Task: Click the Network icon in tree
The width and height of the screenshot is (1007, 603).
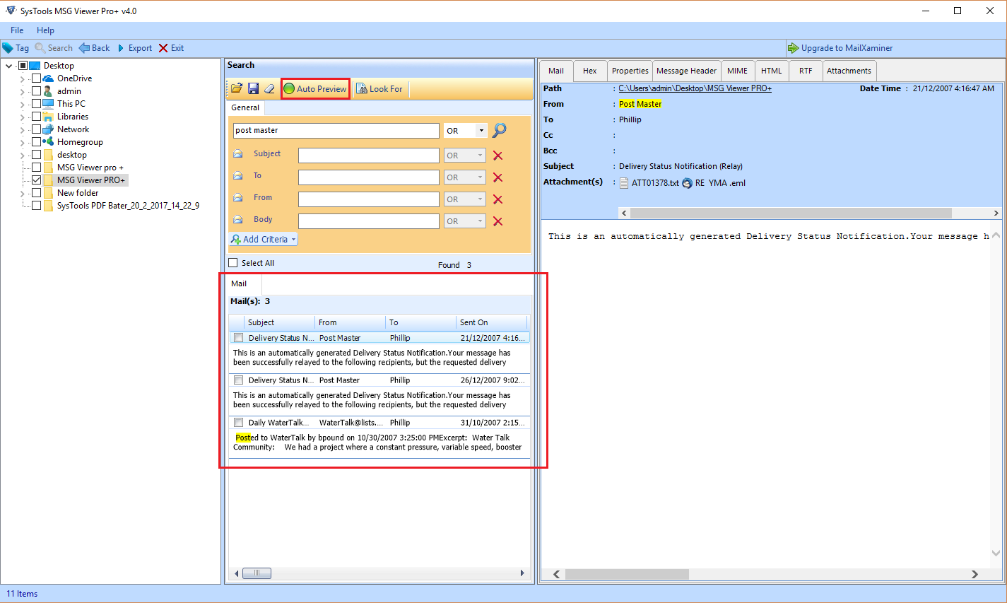Action: click(x=48, y=129)
